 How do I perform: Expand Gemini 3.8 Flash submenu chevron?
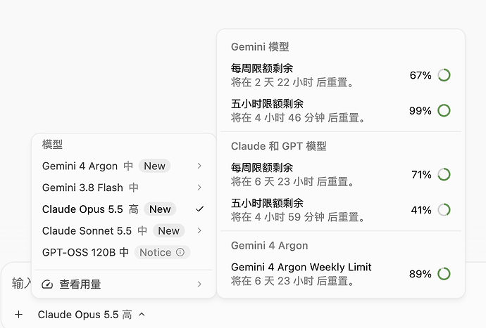click(199, 188)
